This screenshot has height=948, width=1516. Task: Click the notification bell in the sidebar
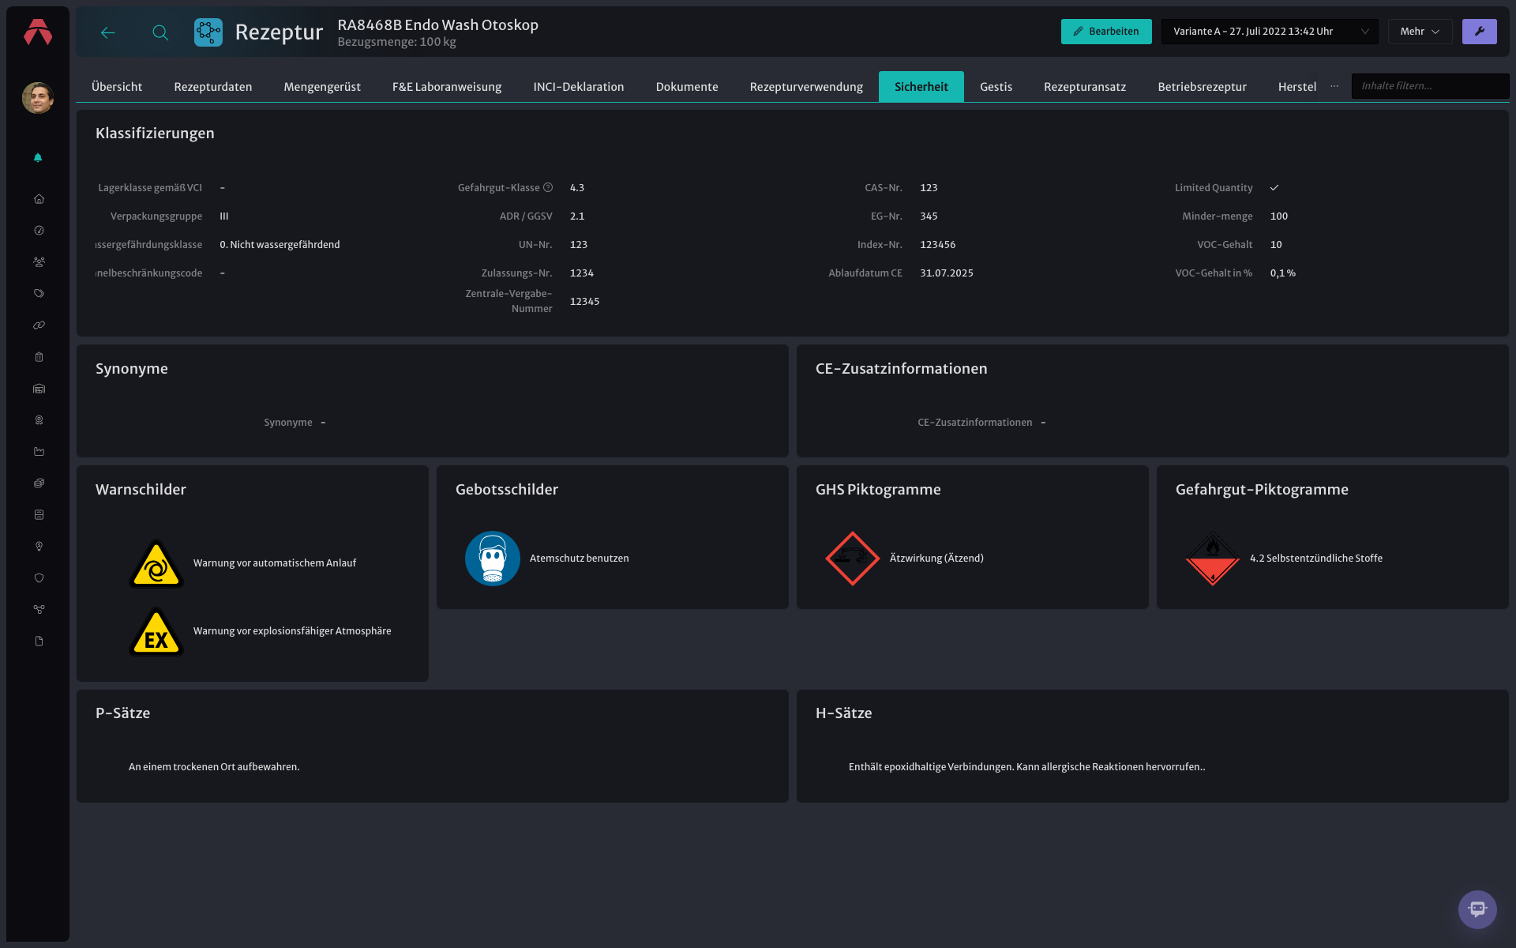point(38,158)
